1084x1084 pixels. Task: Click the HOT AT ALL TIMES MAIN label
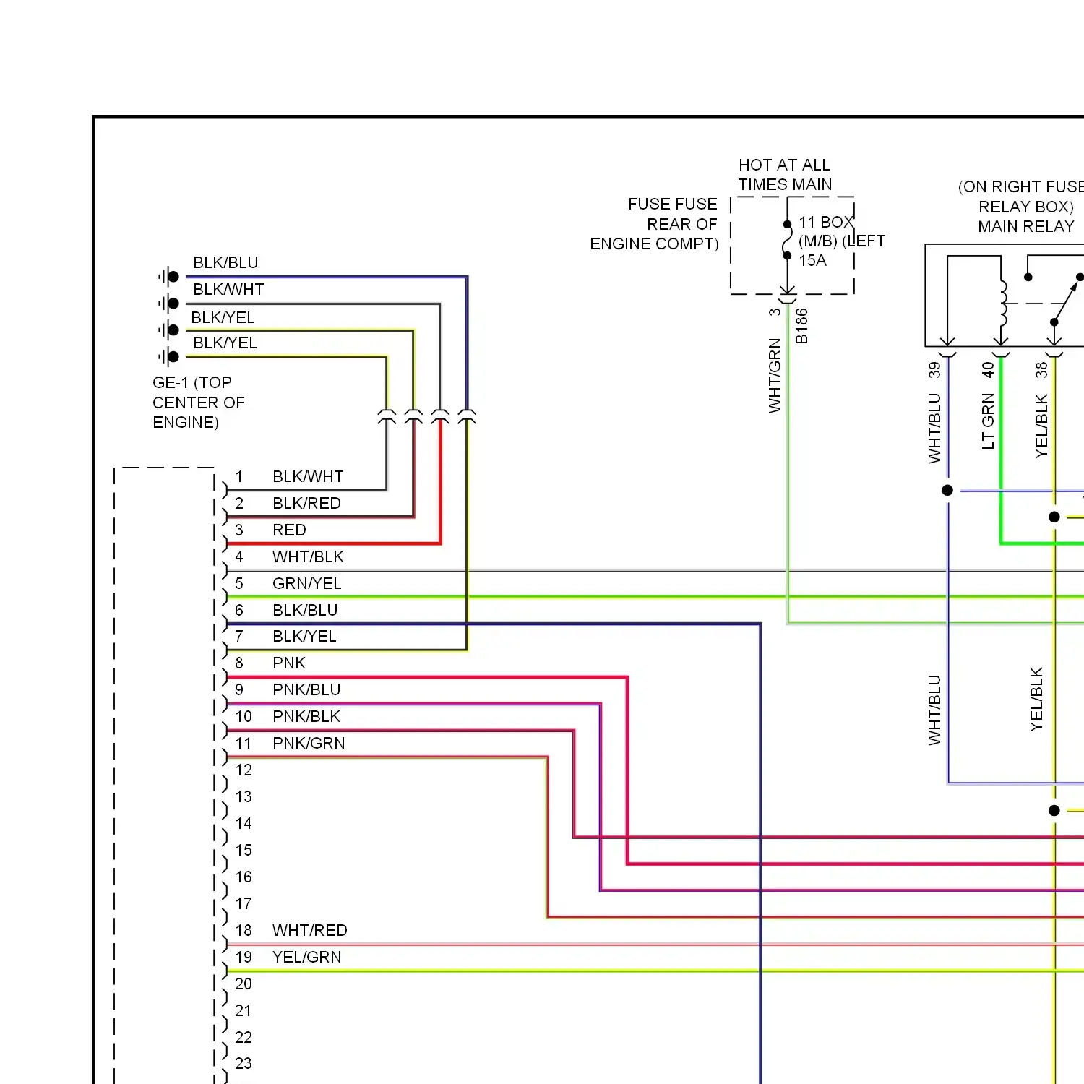tap(785, 175)
